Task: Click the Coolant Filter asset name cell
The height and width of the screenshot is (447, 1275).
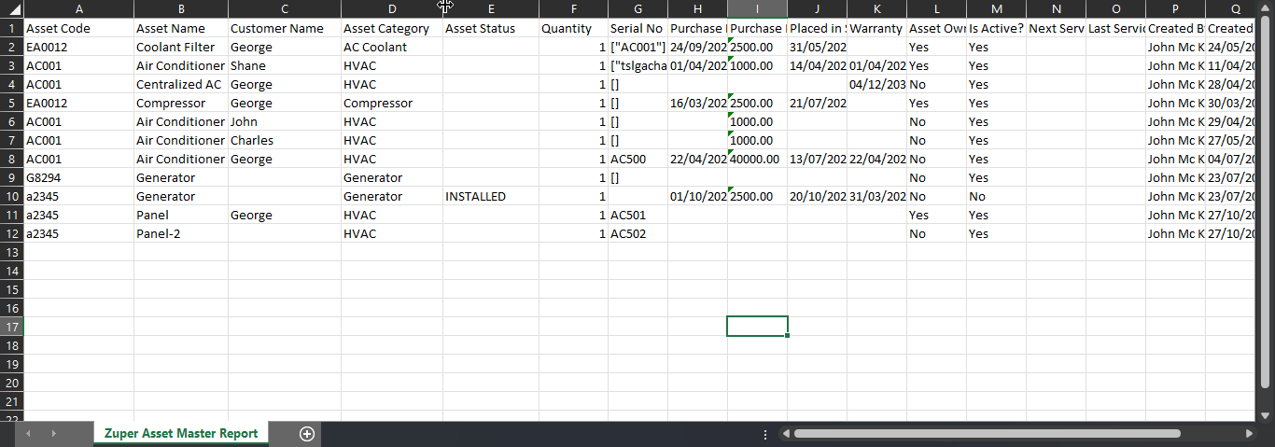Action: coord(180,47)
